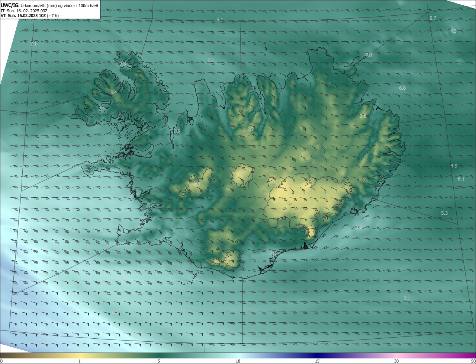Click the 1 tick label on the colour scale
476x364 pixels.
(80, 361)
